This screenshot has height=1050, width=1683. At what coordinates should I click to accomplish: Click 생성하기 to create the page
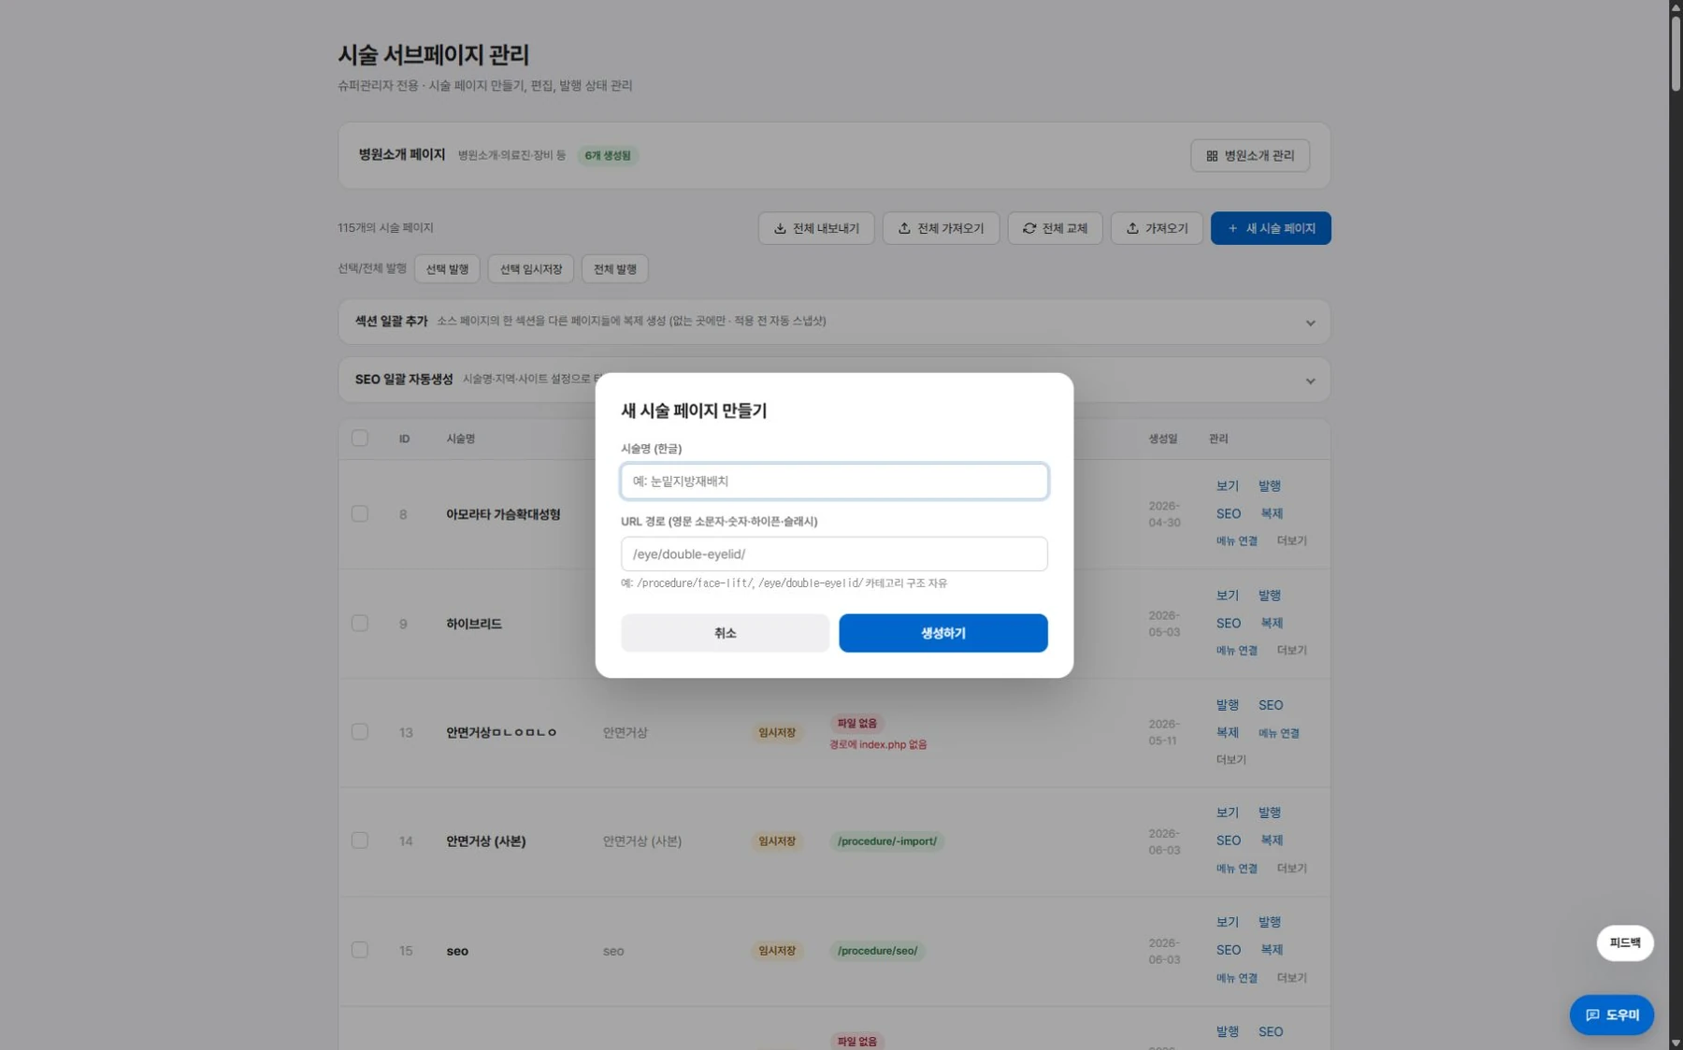click(942, 633)
